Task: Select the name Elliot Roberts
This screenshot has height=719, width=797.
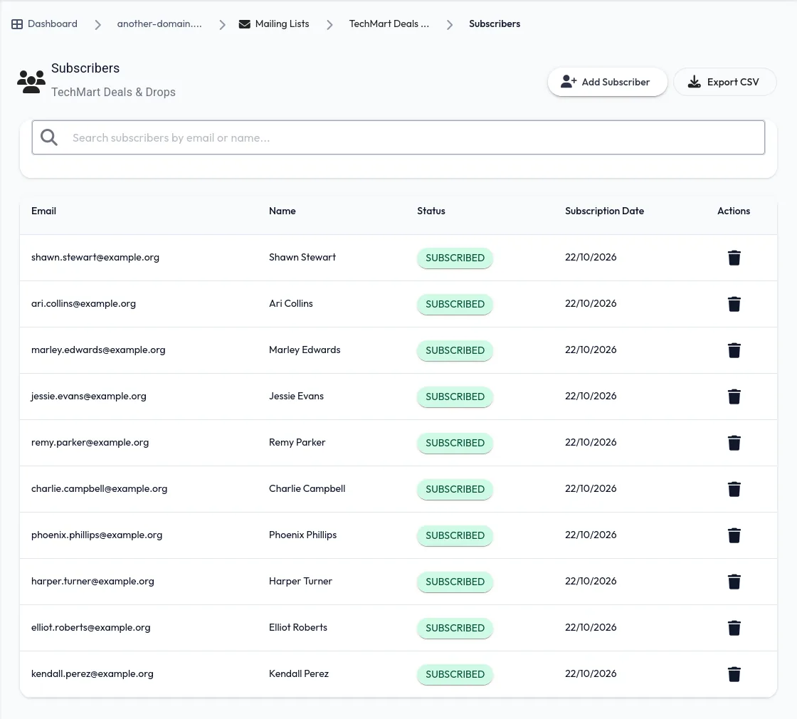Action: 298,627
